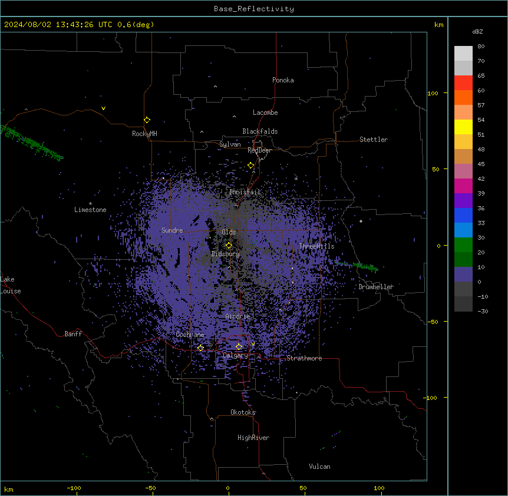This screenshot has height=496, width=508.
Task: Click the green echo streak west of RockyMH
Action: (32, 143)
